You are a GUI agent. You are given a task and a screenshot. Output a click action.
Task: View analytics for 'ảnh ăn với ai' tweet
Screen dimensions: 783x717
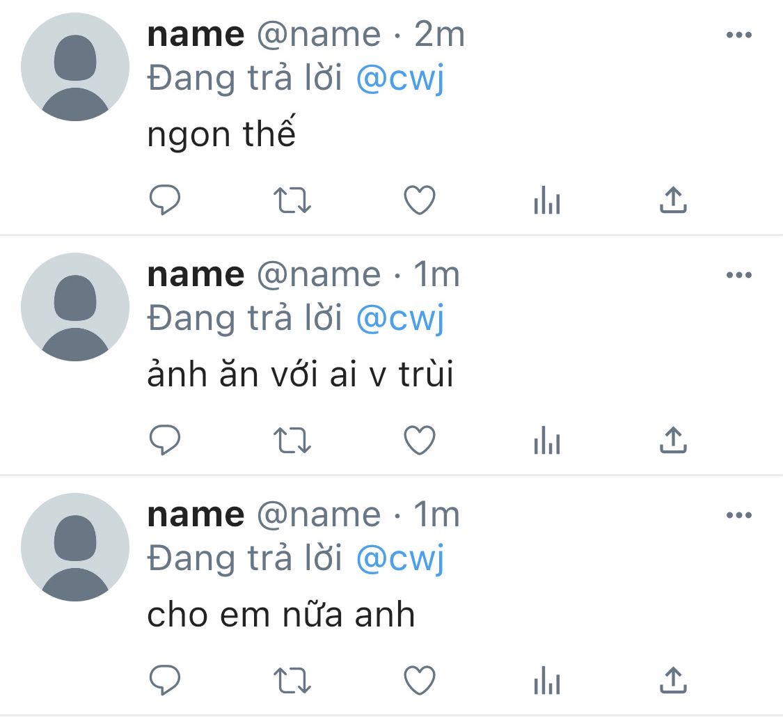point(547,440)
